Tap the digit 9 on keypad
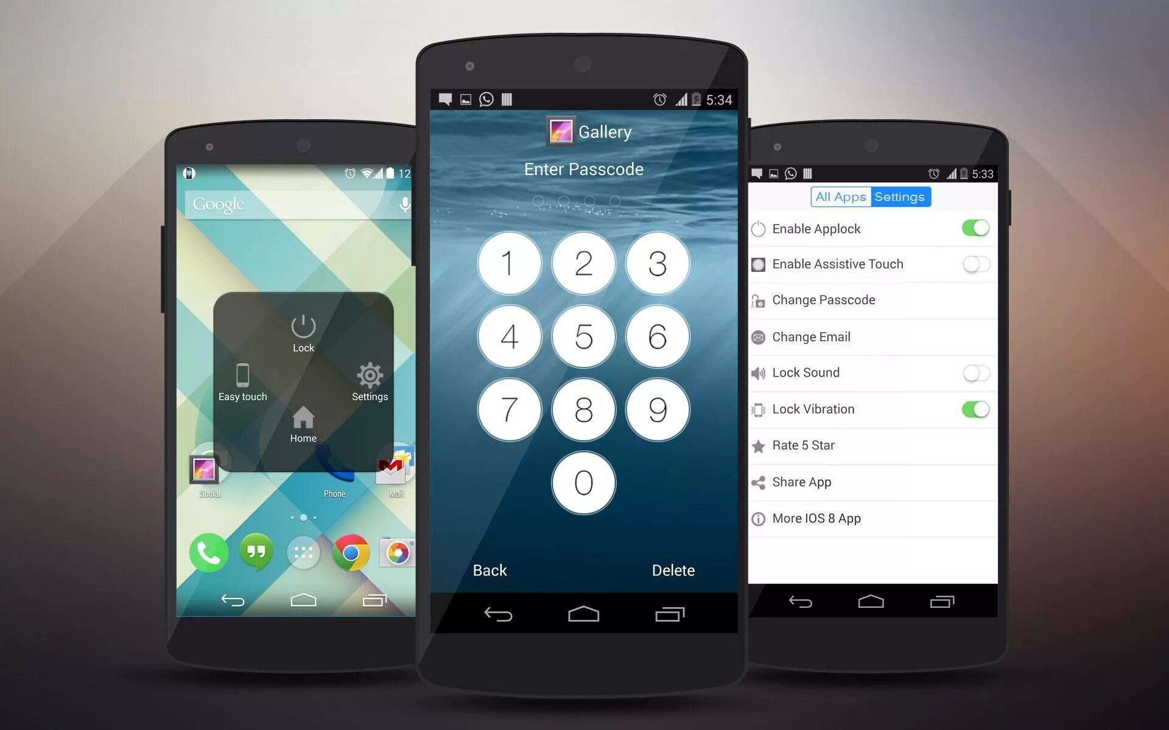 tap(658, 411)
